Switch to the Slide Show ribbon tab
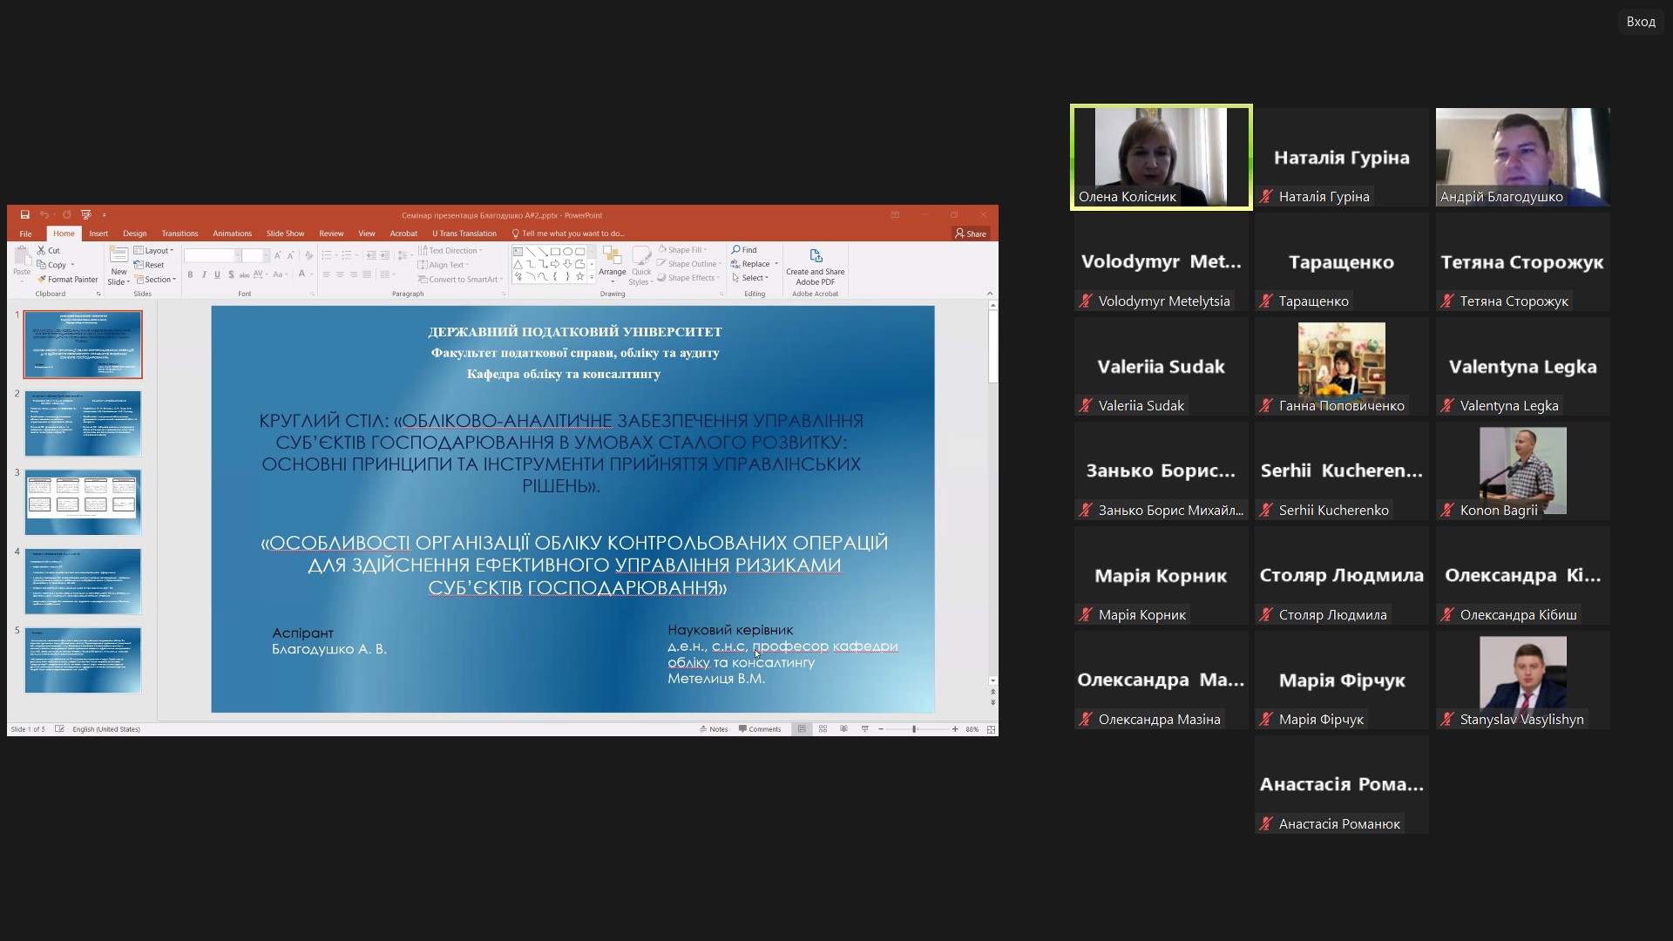Viewport: 1673px width, 941px height. pyautogui.click(x=285, y=234)
